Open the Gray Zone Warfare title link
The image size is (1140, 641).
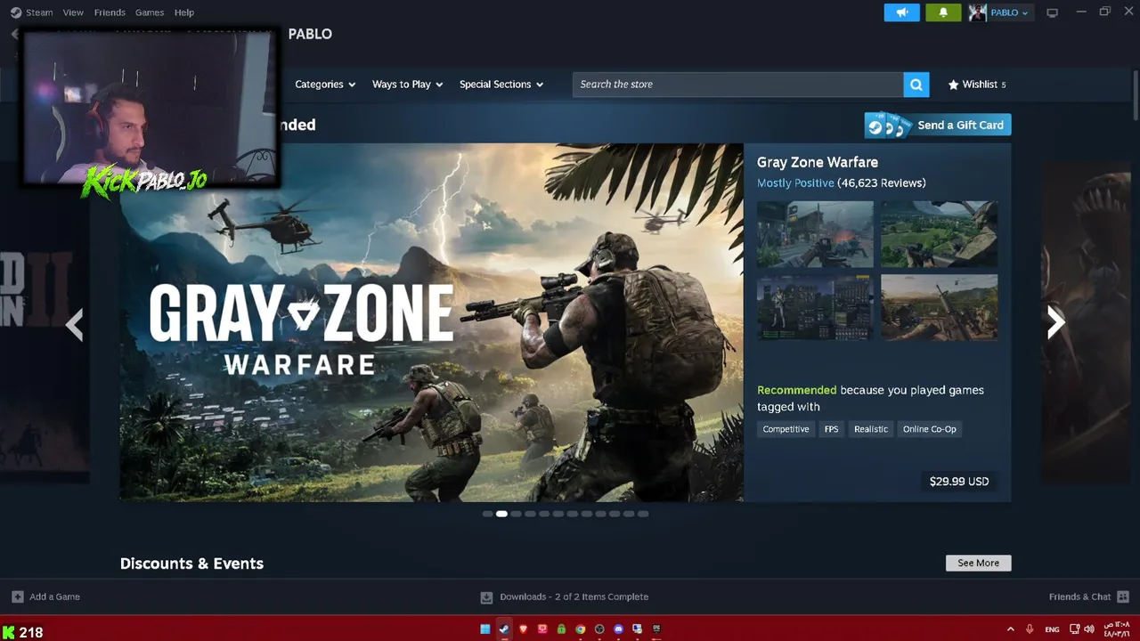(x=818, y=162)
